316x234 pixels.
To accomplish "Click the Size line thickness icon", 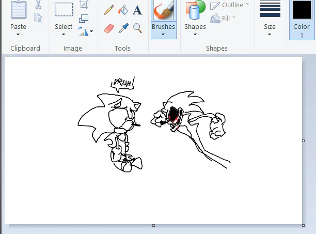I will pos(270,9).
